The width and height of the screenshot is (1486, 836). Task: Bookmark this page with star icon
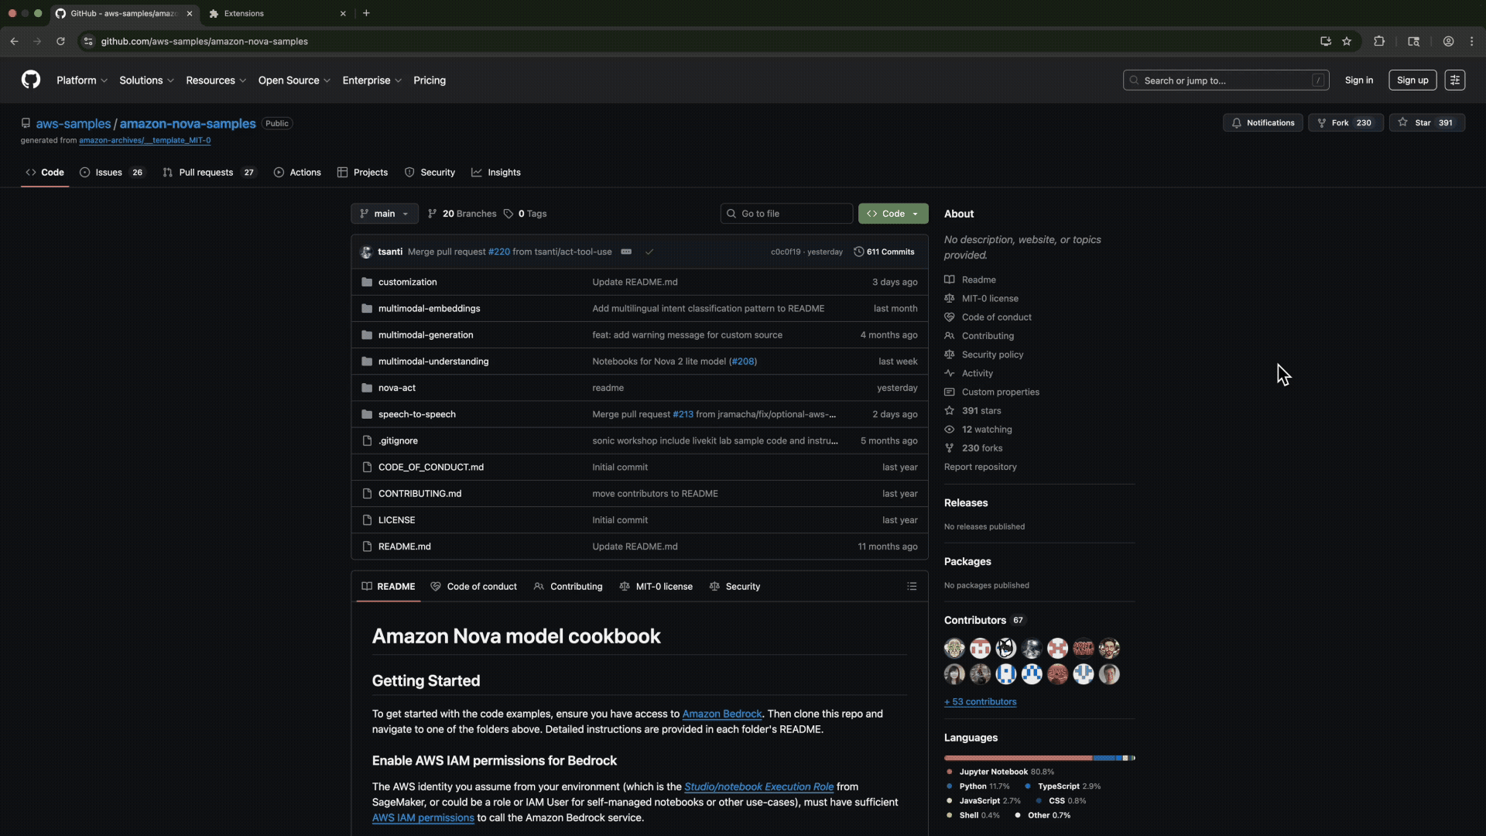tap(1347, 42)
